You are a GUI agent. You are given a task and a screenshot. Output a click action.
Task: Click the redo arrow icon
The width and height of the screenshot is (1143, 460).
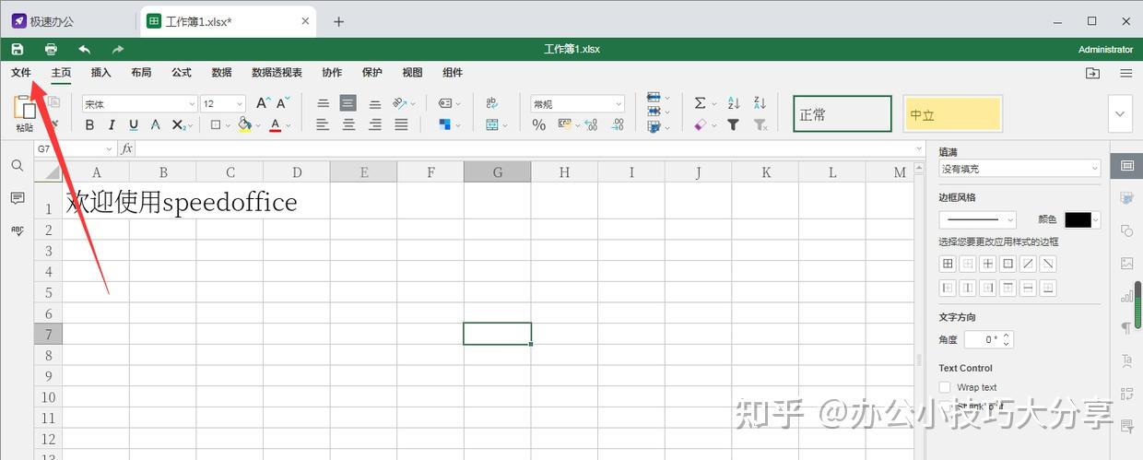point(118,49)
